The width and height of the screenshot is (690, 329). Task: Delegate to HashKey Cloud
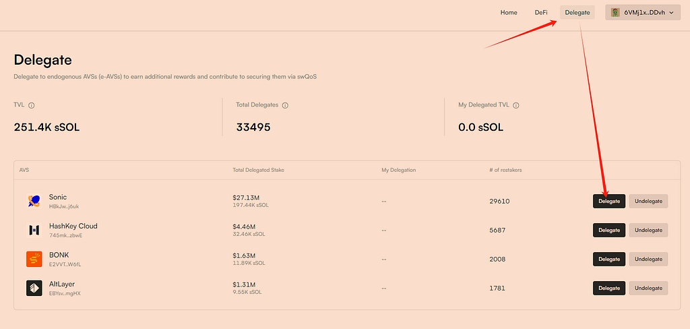[609, 230]
